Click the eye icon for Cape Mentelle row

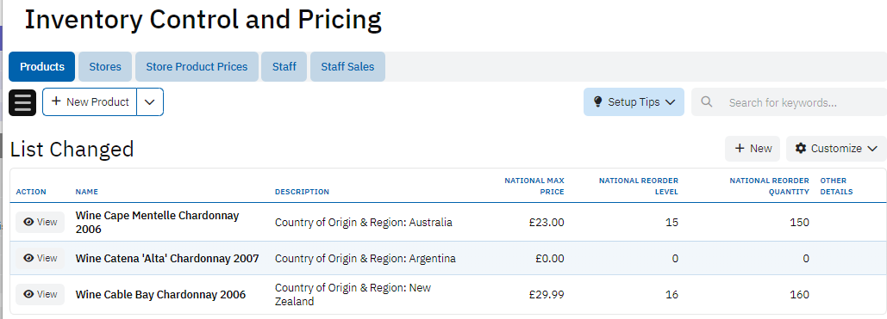[x=28, y=222]
